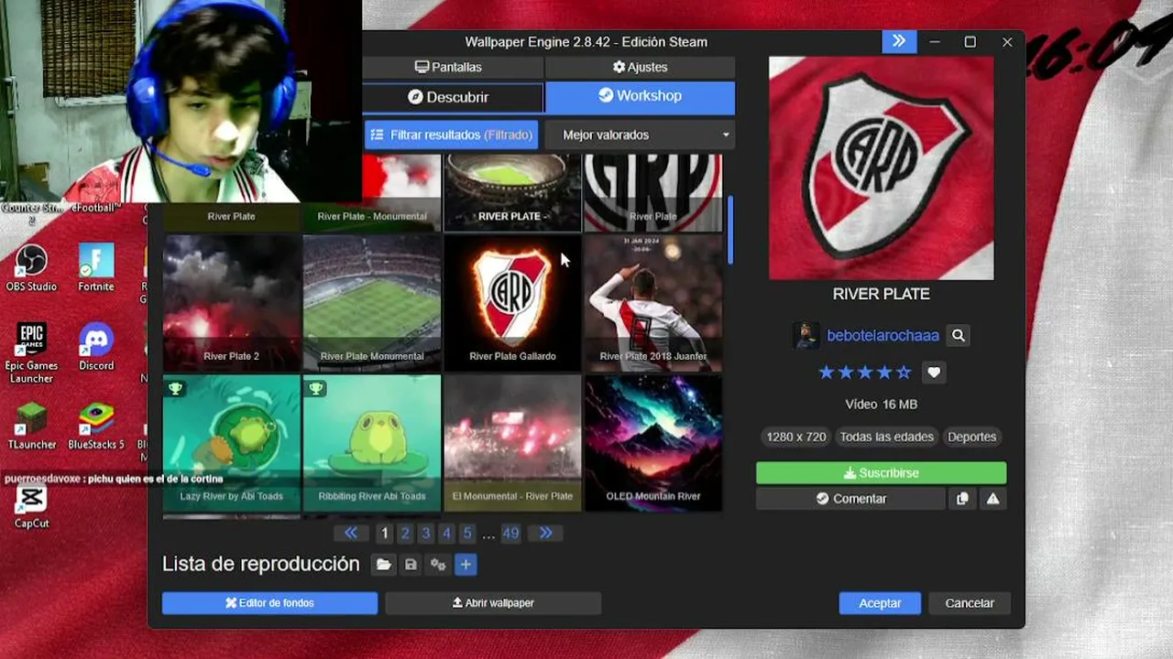Viewport: 1173px width, 659px height.
Task: Rate wallpaper with the third star
Action: (x=865, y=373)
